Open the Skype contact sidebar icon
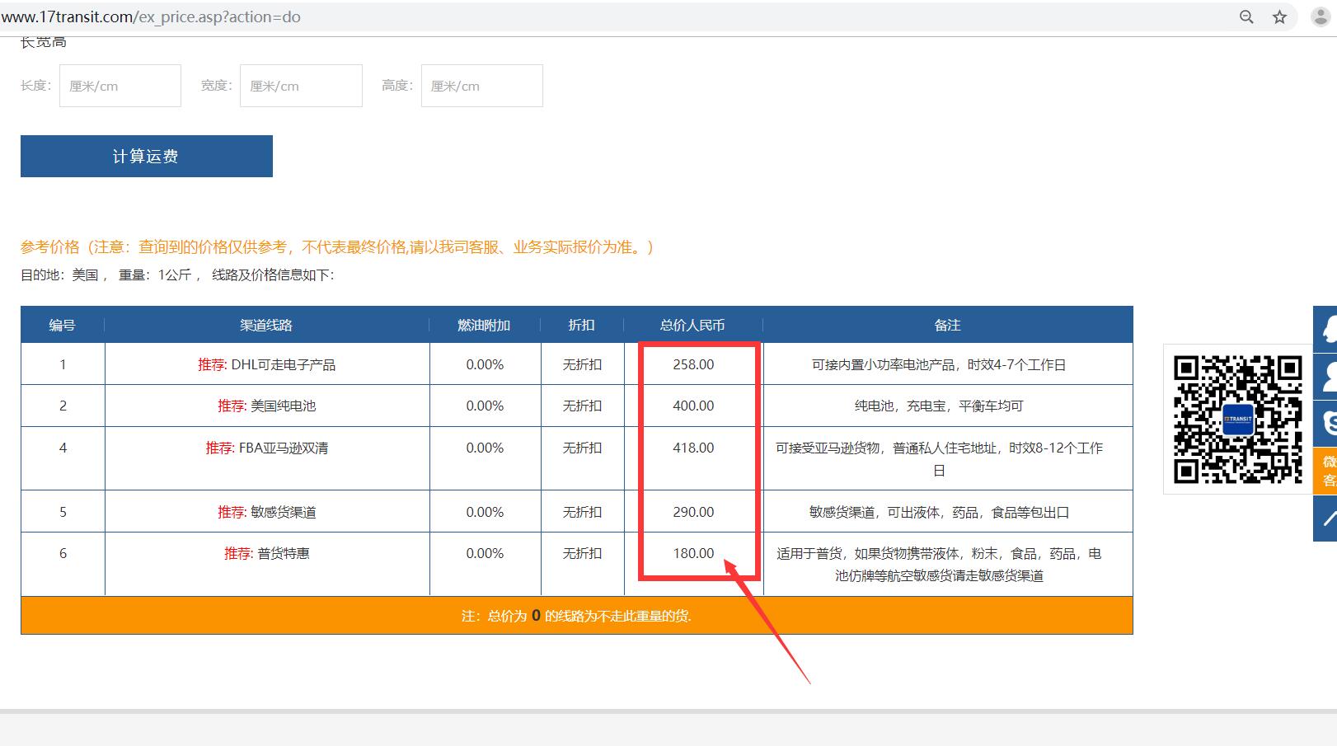Image resolution: width=1337 pixels, height=746 pixels. [1327, 423]
